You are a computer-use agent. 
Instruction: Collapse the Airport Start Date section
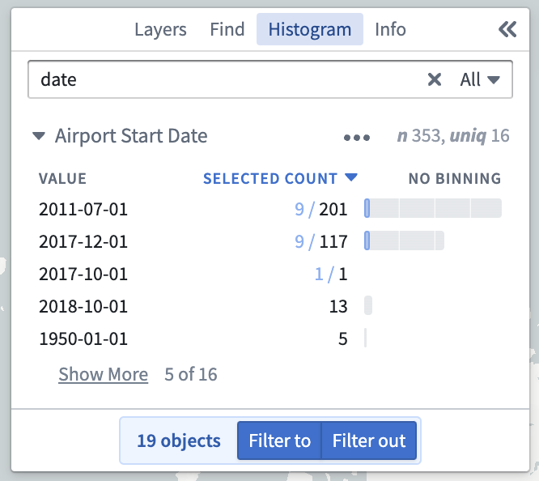(x=39, y=136)
